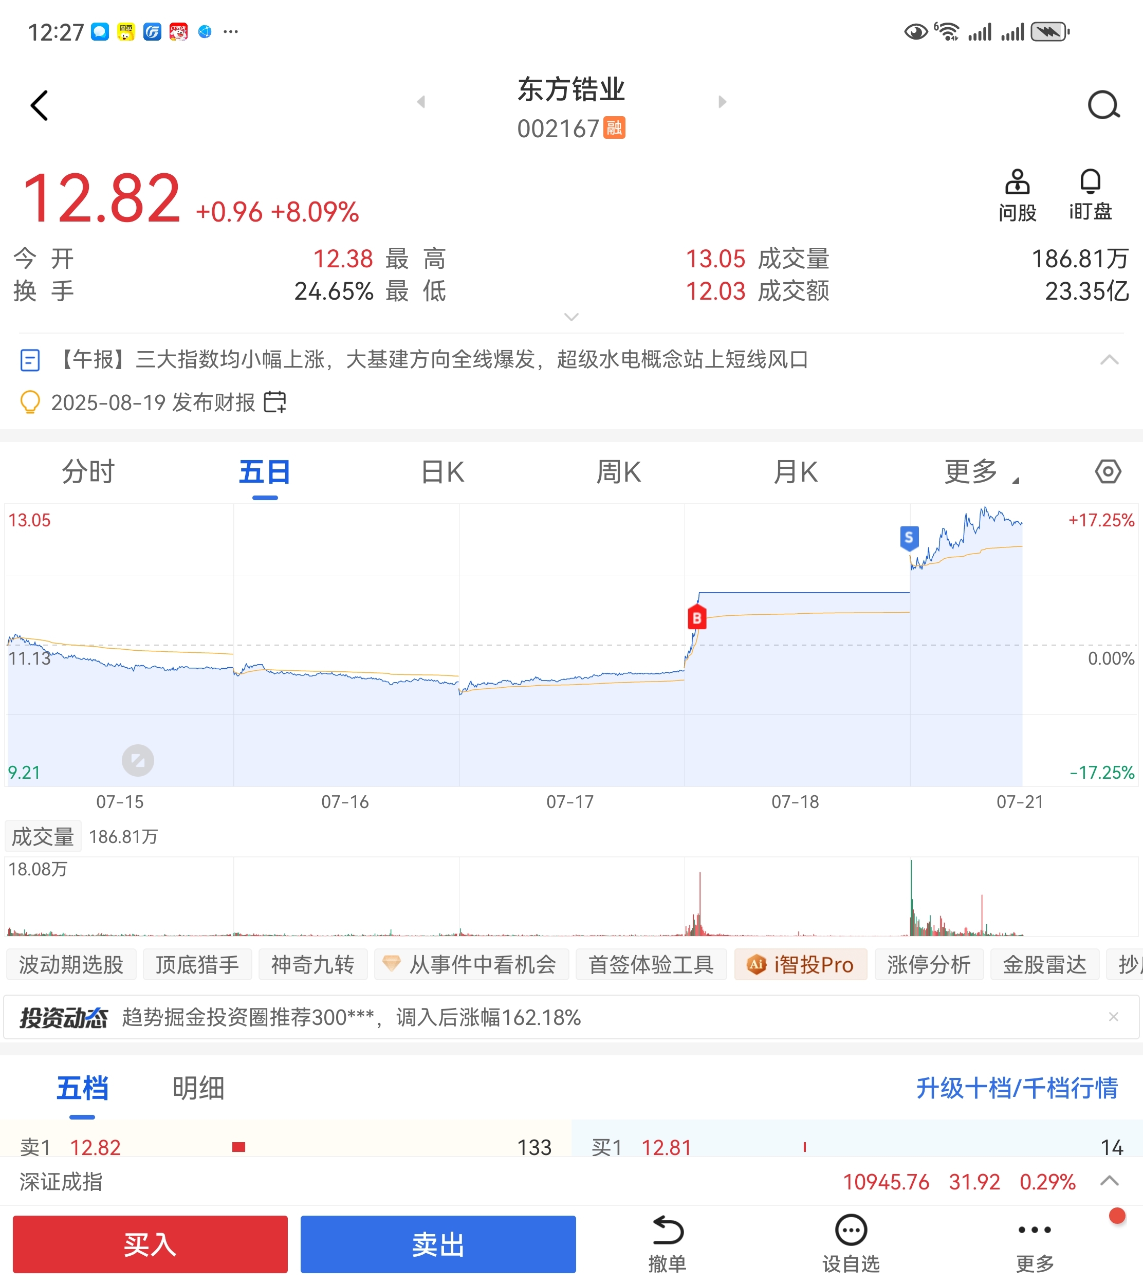Screen dimensions: 1143x1283
Task: Tap the back arrow icon
Action: click(x=40, y=105)
